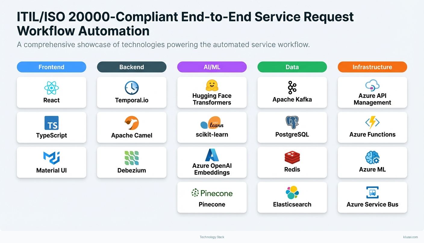The height and width of the screenshot is (243, 424).
Task: Open the klusai.com link
Action: (x=410, y=237)
